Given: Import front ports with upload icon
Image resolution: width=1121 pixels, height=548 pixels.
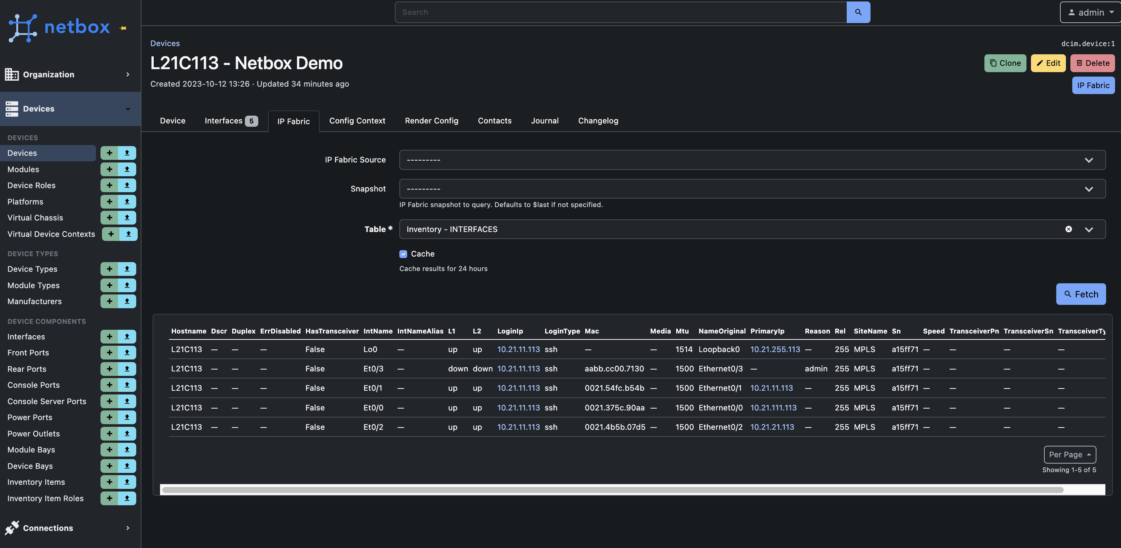Looking at the screenshot, I should tap(127, 352).
